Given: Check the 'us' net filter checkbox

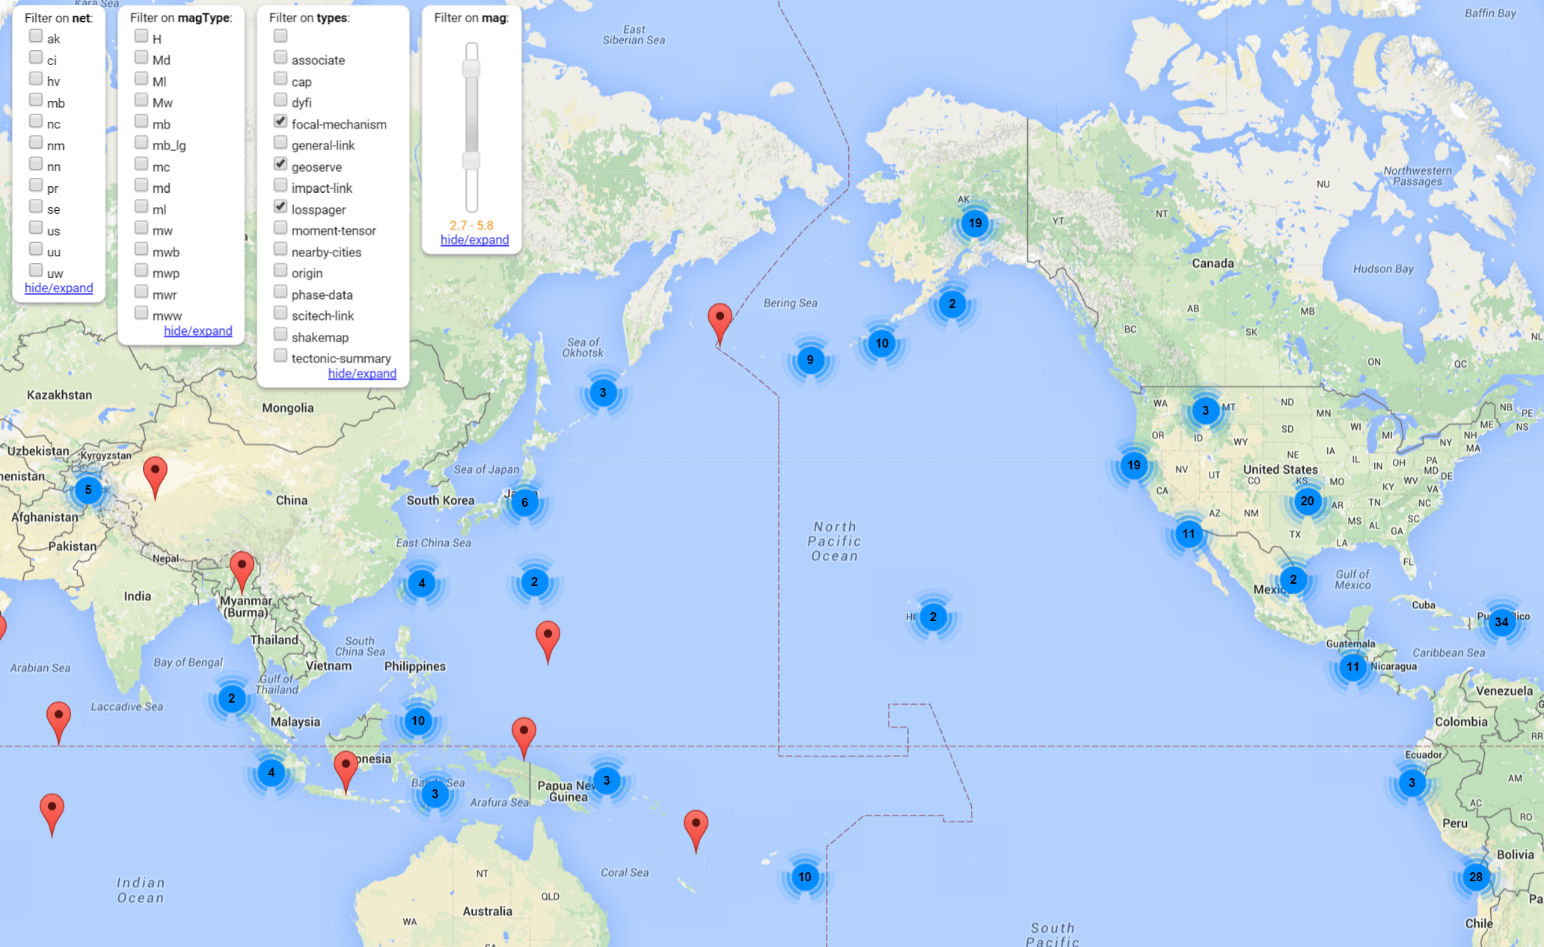Looking at the screenshot, I should point(36,228).
